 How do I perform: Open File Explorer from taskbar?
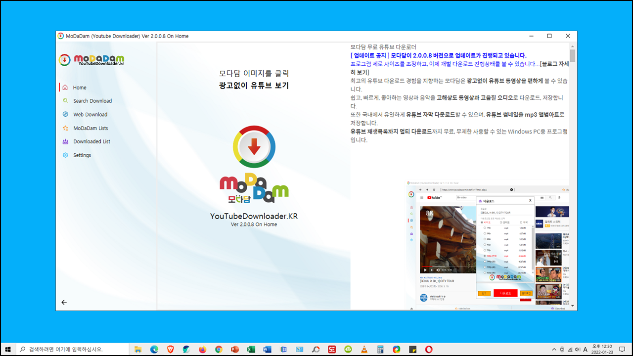pyautogui.click(x=138, y=349)
